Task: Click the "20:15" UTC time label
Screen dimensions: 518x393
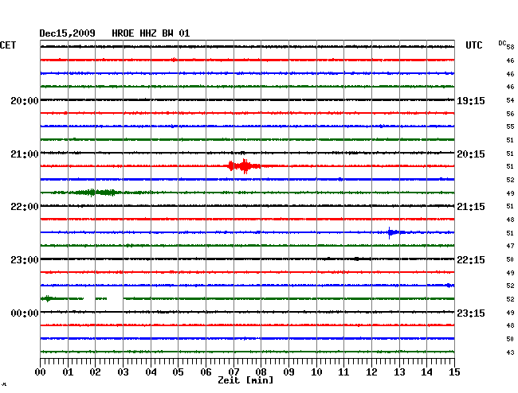Action: pyautogui.click(x=471, y=154)
